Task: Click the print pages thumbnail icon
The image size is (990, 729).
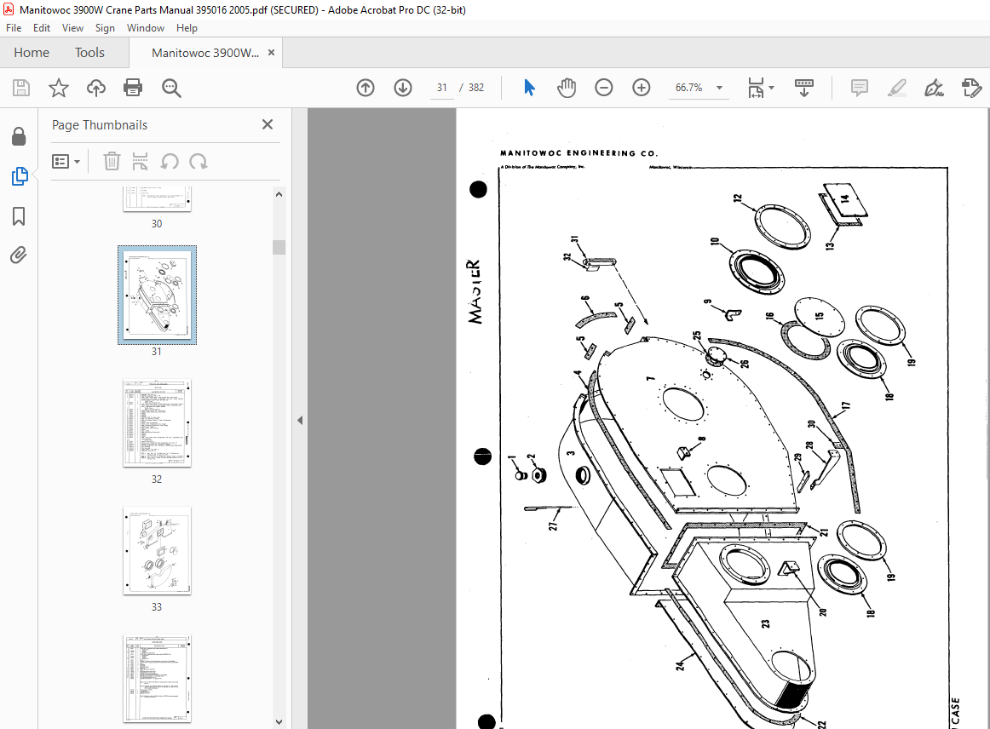Action: pos(140,162)
